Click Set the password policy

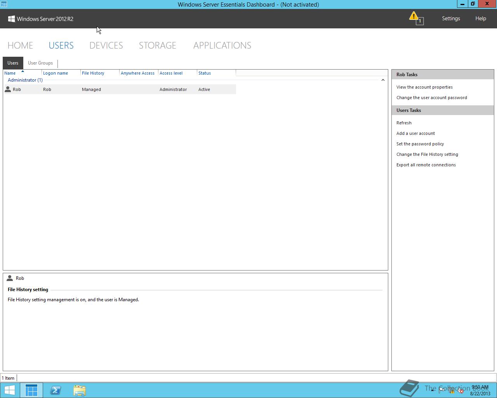point(420,144)
